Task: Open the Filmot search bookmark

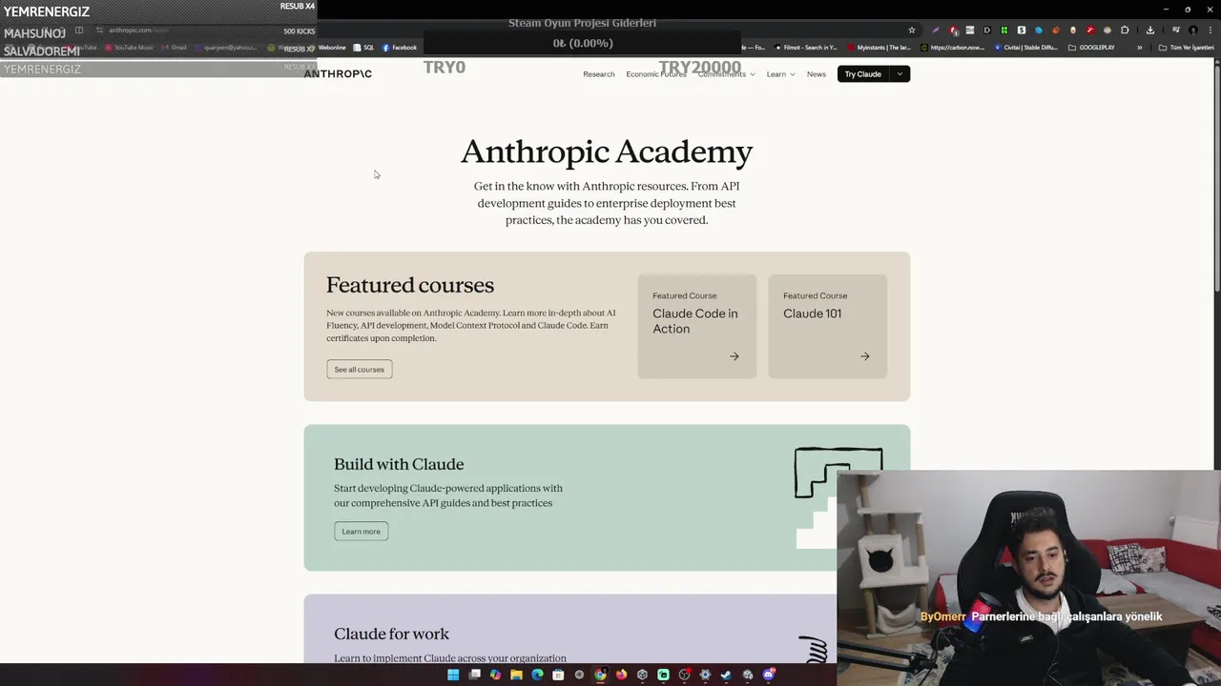Action: 806,48
